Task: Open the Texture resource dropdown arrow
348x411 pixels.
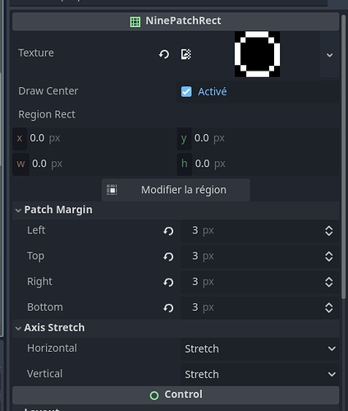Action: coord(330,55)
